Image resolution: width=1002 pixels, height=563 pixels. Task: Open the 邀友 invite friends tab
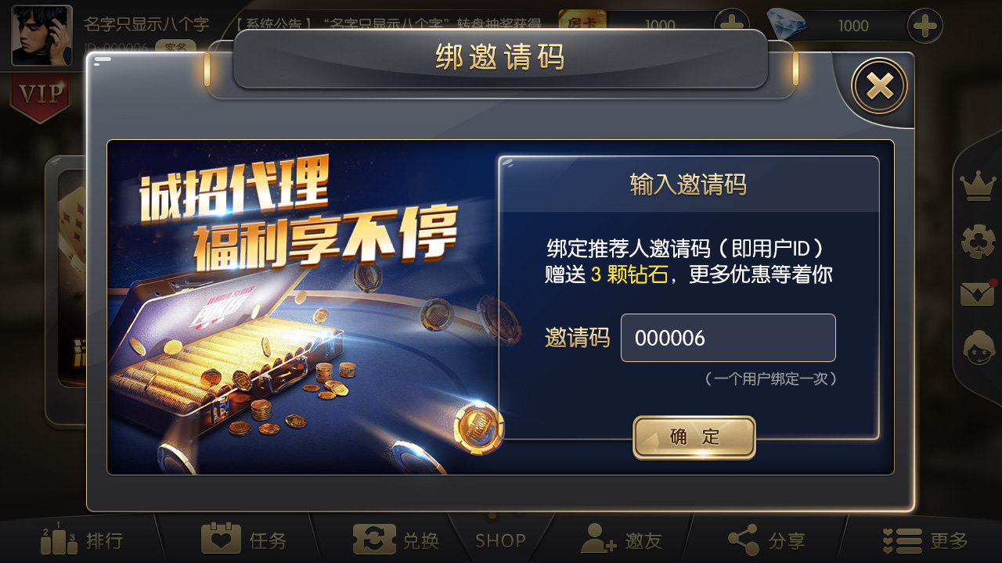(622, 540)
